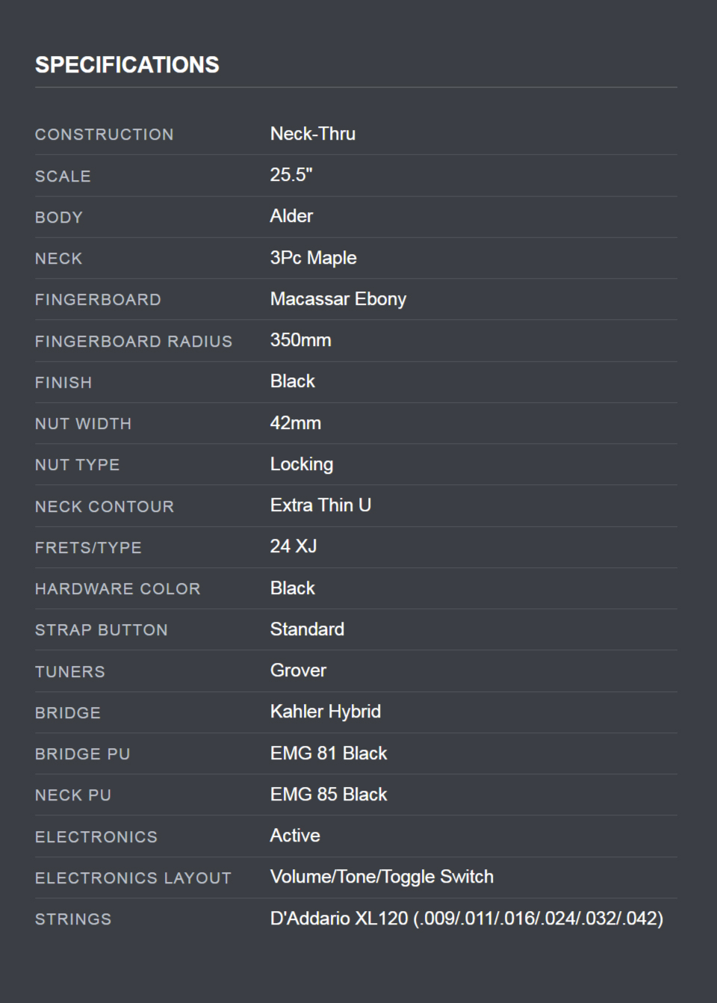Click the SPECIFICATIONS heading
This screenshot has height=1003, width=717.
click(x=127, y=65)
